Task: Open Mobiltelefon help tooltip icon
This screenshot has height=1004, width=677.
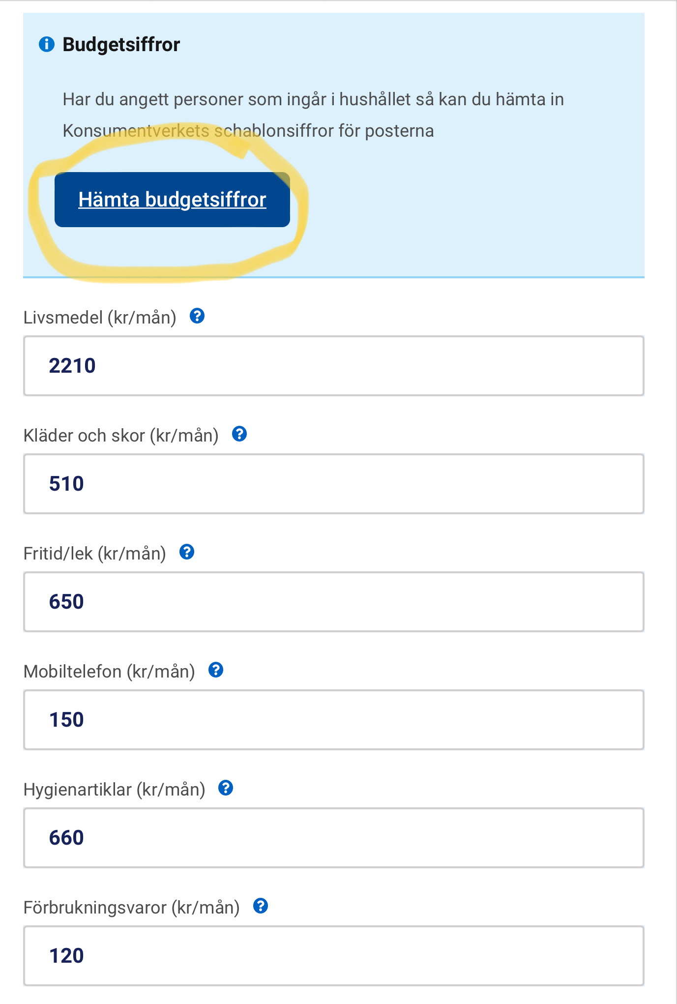Action: (216, 670)
